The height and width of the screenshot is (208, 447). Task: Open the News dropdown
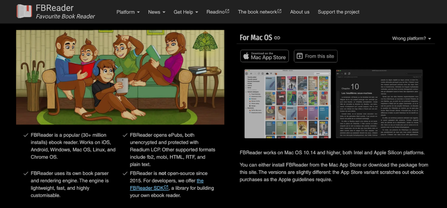156,12
